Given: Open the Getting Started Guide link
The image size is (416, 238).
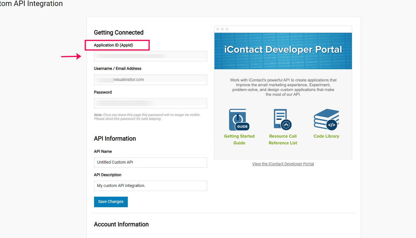Looking at the screenshot, I should [x=239, y=139].
